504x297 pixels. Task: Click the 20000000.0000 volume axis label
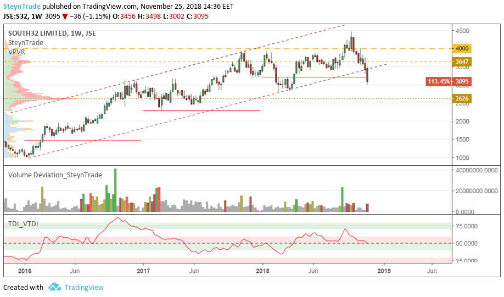point(477,191)
